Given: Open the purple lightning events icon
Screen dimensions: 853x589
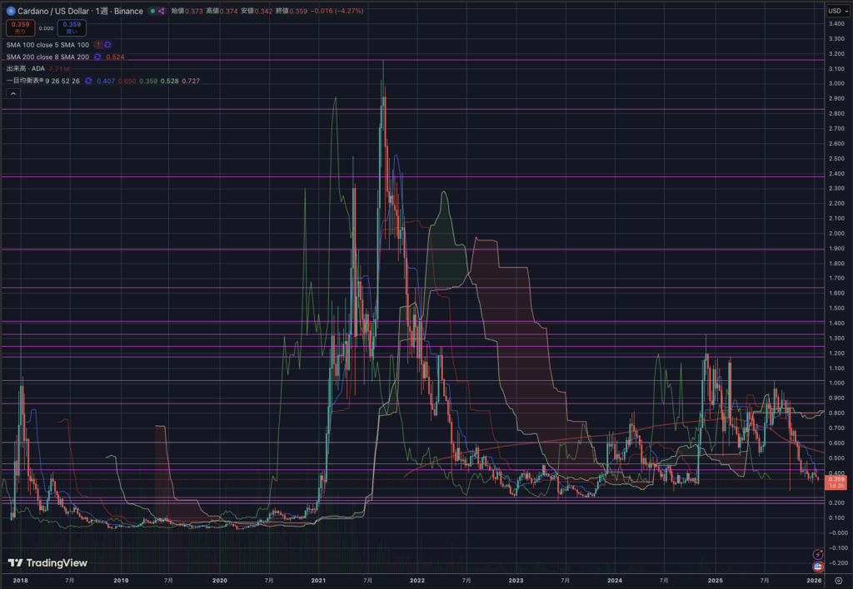Looking at the screenshot, I should point(818,554).
